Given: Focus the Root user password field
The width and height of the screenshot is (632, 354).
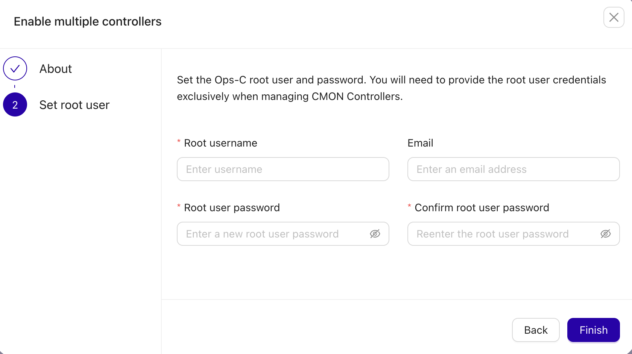Looking at the screenshot, I should tap(273, 234).
